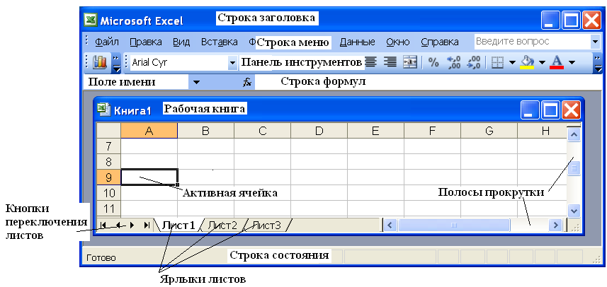The image size is (607, 287).
Task: Open the font color dropdown arrow
Action: 572,63
